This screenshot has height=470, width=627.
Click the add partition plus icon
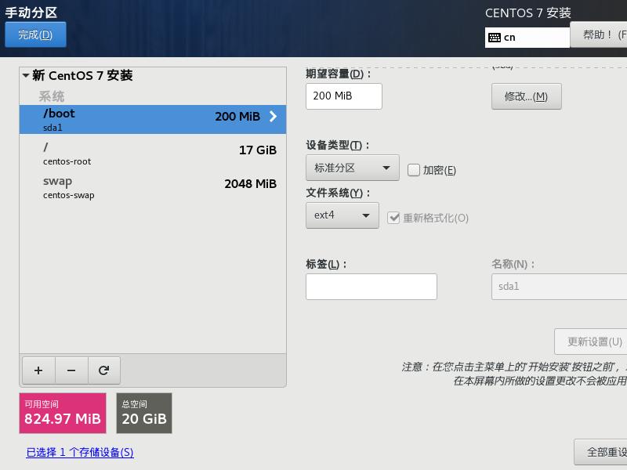(x=38, y=370)
